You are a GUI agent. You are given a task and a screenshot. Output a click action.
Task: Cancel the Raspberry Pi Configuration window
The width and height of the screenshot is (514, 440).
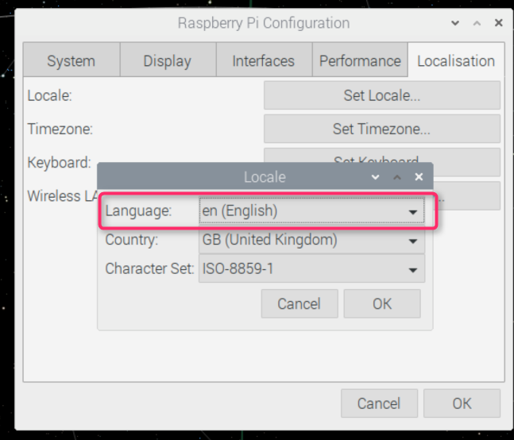pos(379,403)
